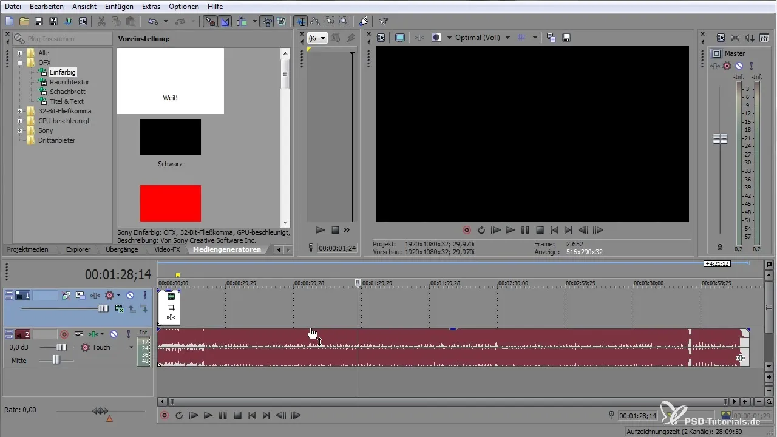This screenshot has width=777, height=437.
Task: Play the timeline from start
Action: coord(194,416)
